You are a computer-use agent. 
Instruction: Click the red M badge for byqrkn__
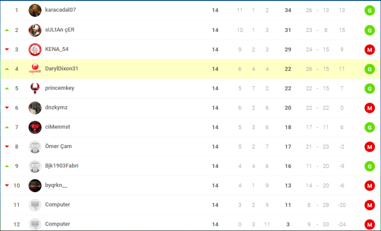coord(369,185)
